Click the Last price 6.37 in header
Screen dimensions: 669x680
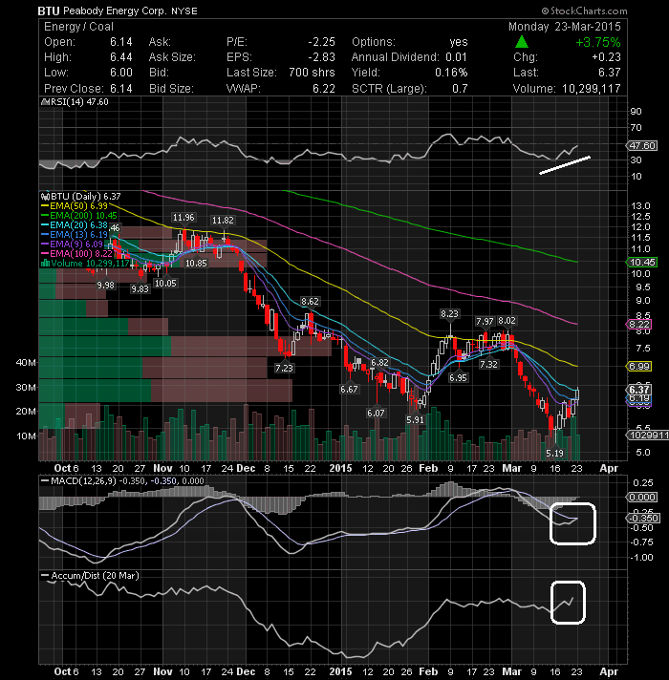click(x=609, y=73)
